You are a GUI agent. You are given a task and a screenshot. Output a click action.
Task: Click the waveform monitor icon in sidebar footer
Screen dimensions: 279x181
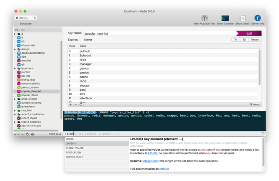[32, 134]
